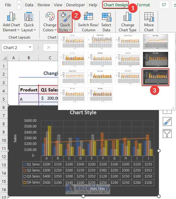Choose the third style in the third gallery row

tap(128, 77)
